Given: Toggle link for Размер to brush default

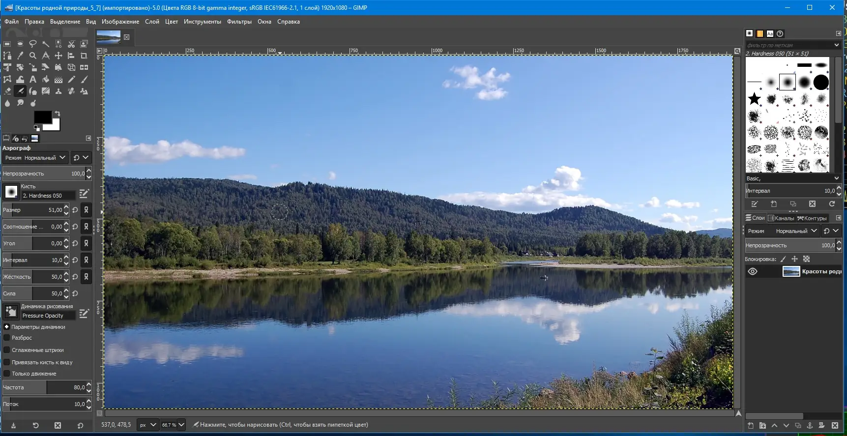Looking at the screenshot, I should tap(86, 210).
